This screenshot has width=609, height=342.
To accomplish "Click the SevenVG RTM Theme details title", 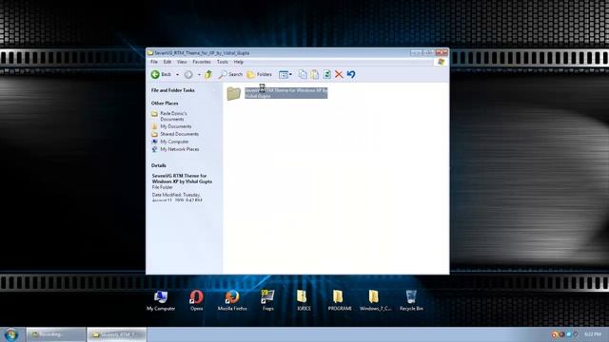I will [x=182, y=179].
